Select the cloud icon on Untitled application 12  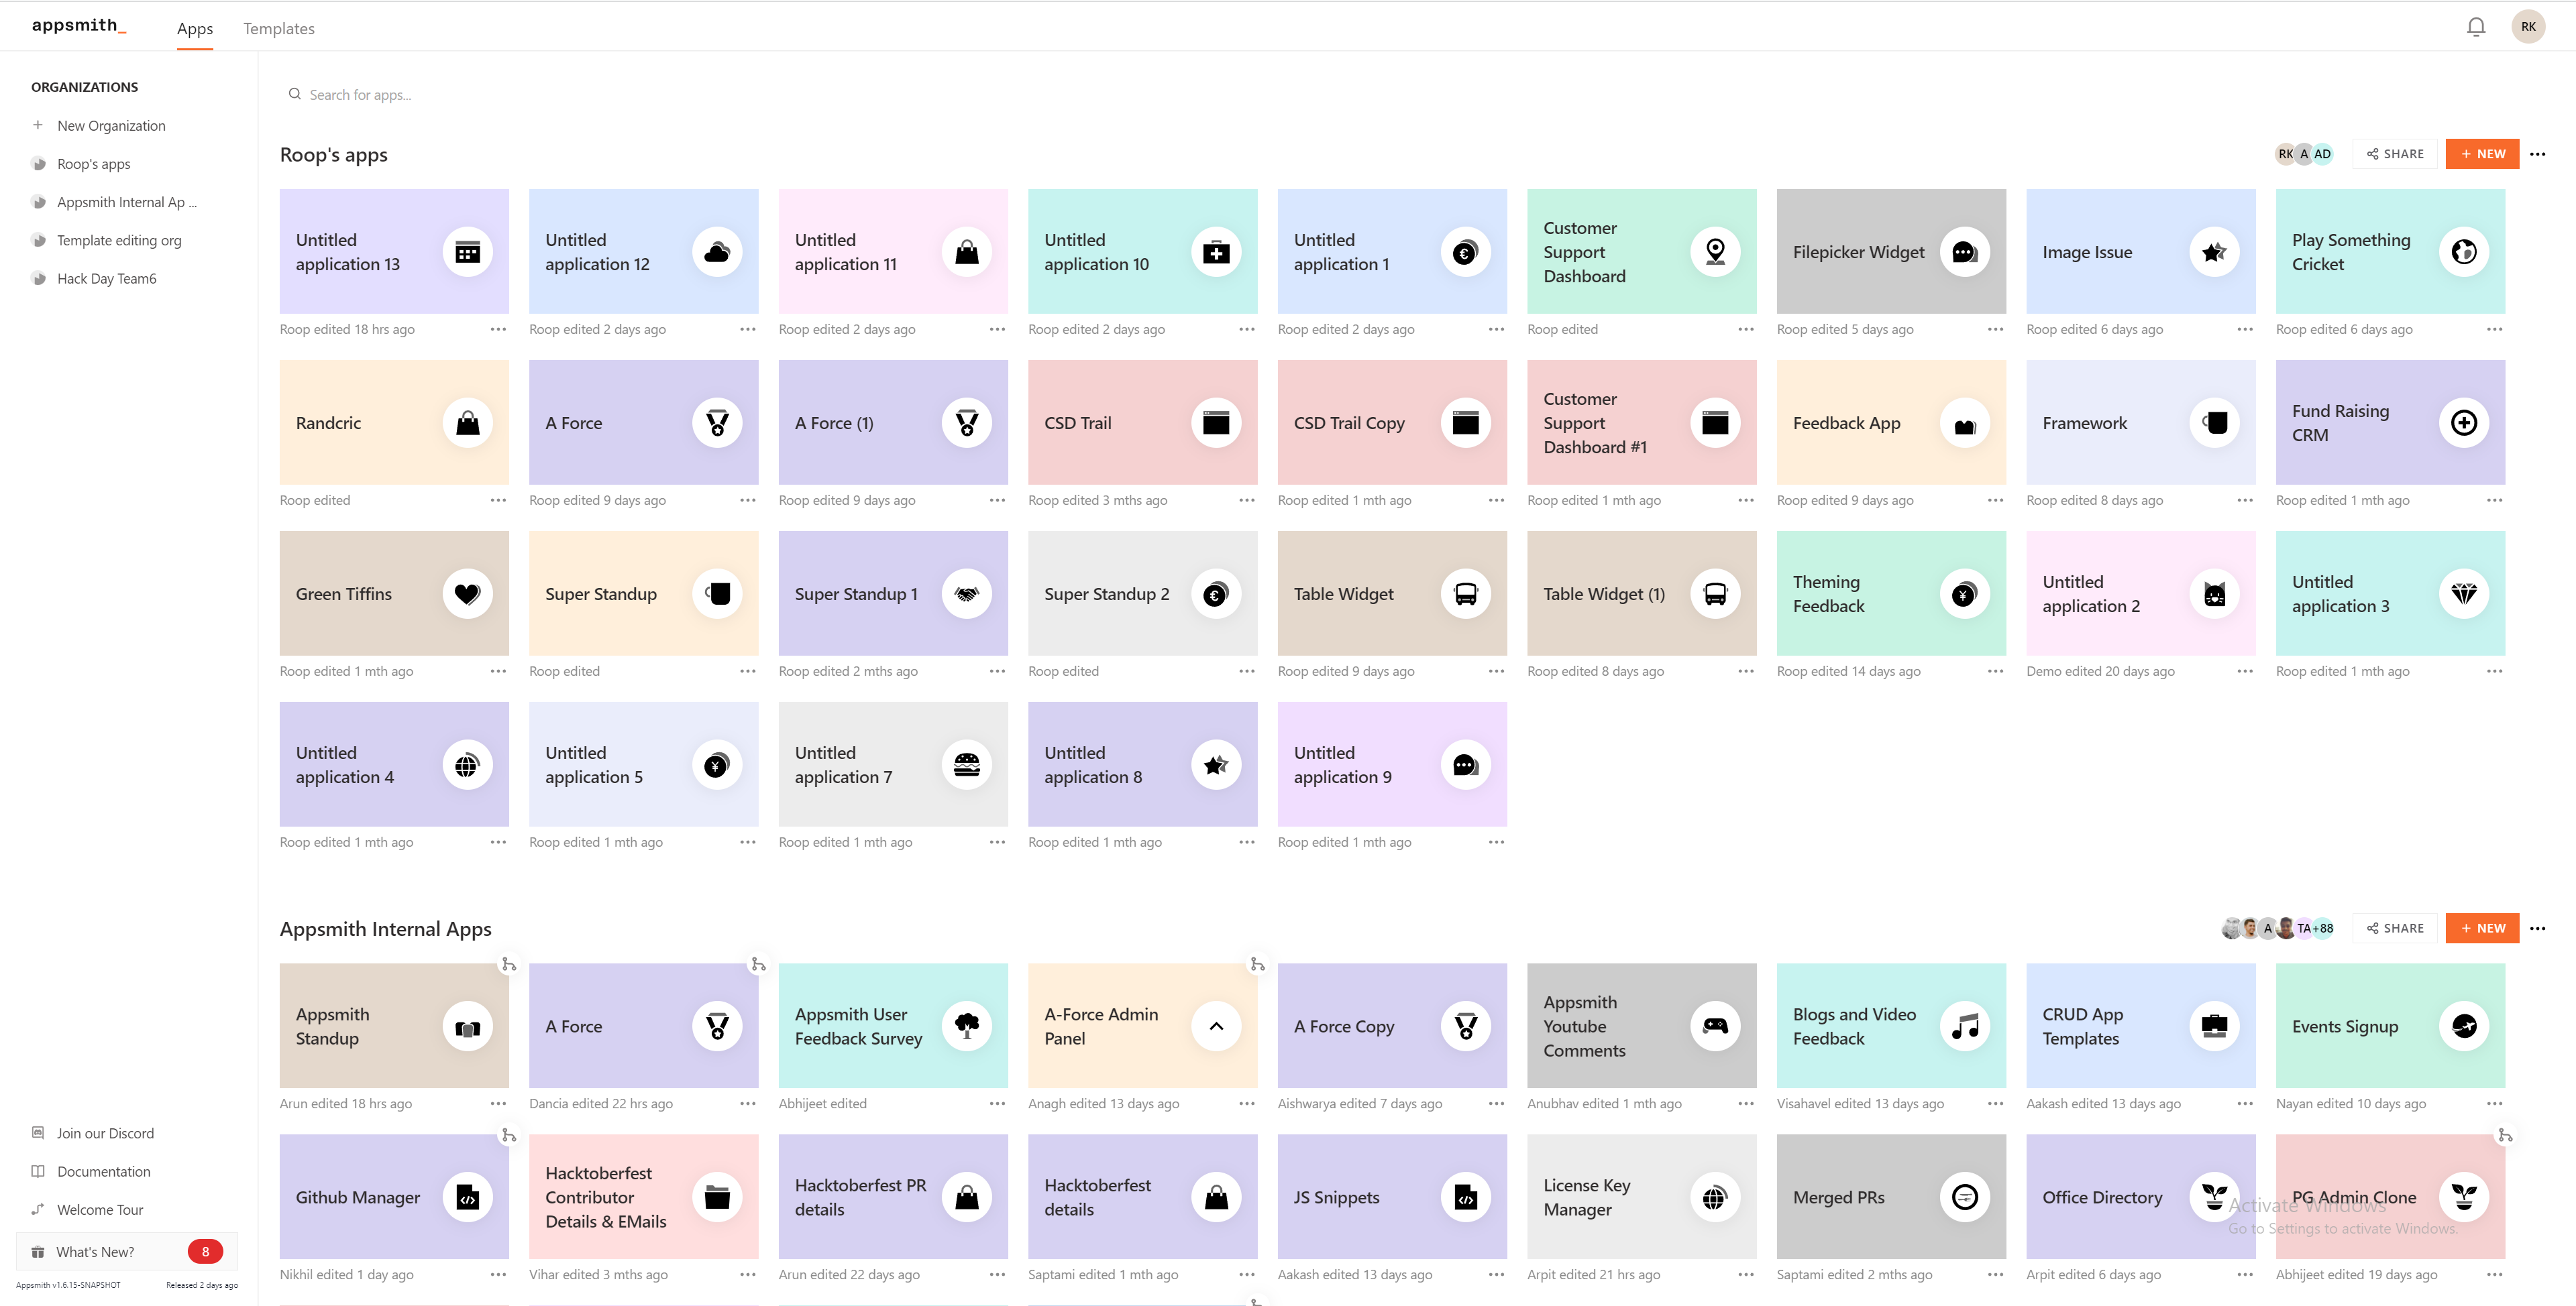tap(717, 252)
